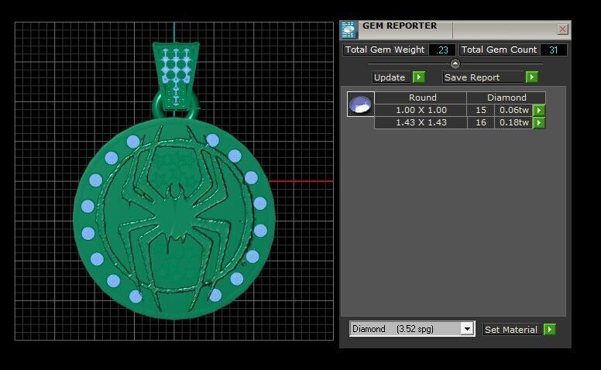Close the Gem Reporter panel
Screen dimensions: 601x370
coord(562,29)
